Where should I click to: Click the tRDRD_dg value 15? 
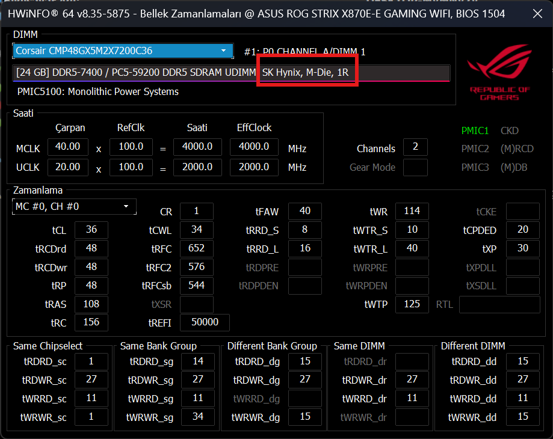304,361
